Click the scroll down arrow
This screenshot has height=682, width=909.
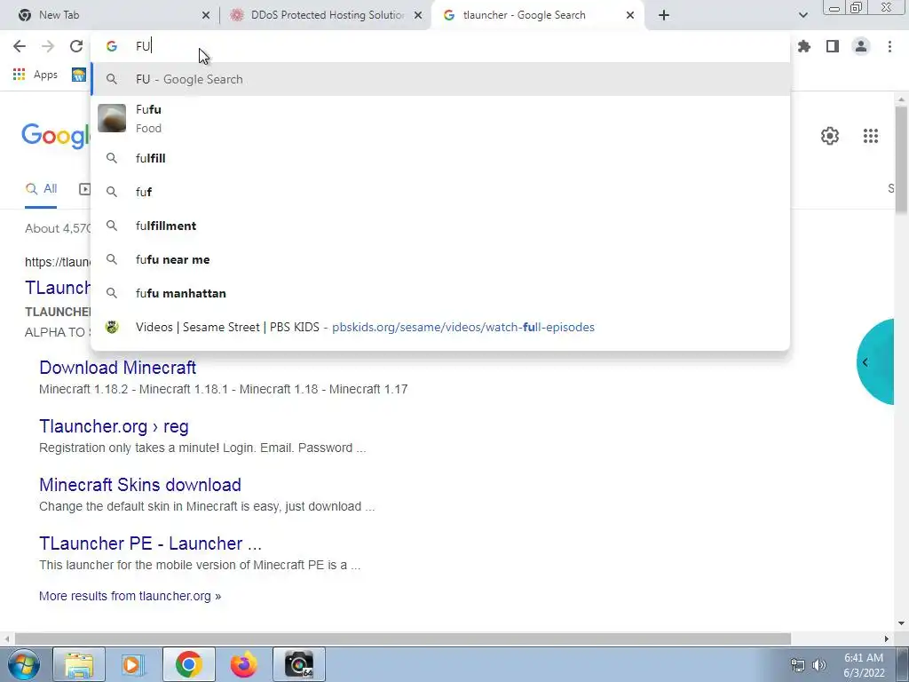click(x=901, y=624)
